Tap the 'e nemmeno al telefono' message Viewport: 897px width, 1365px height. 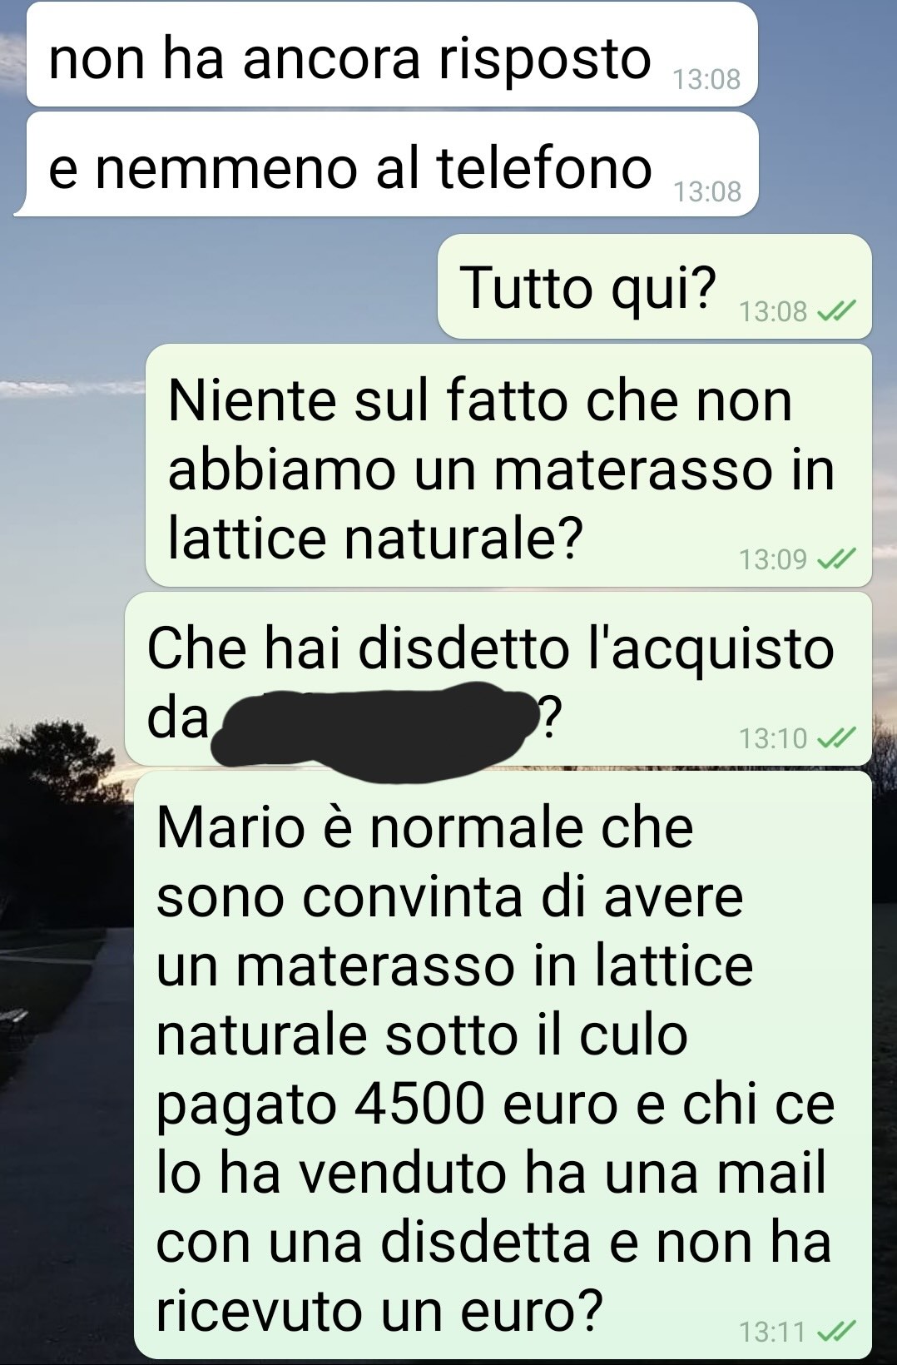point(388,165)
